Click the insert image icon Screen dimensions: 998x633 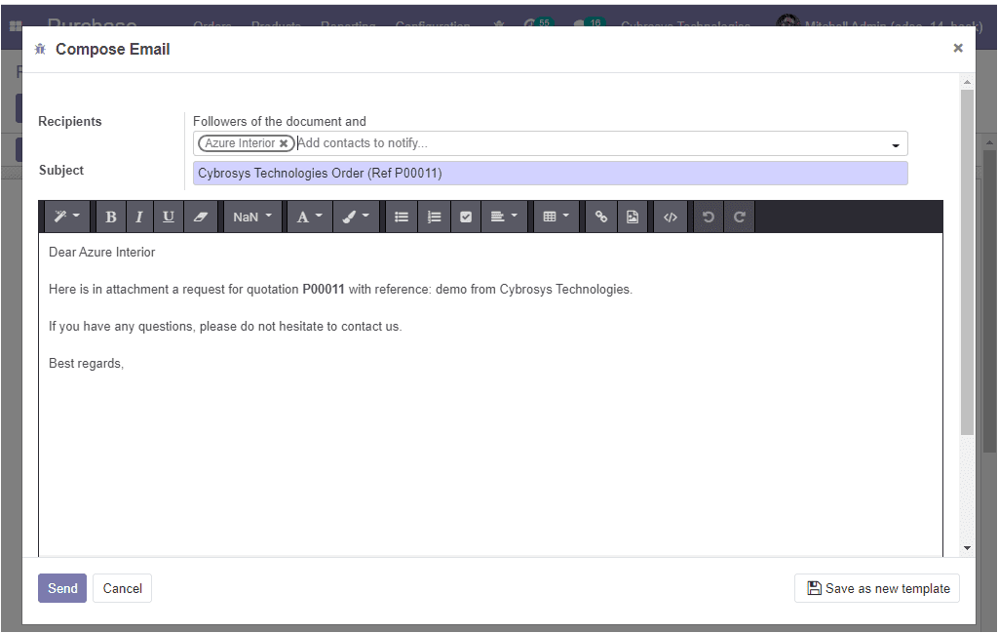632,217
